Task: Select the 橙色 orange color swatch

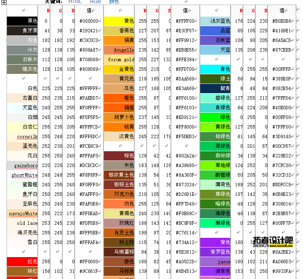Action: (x=119, y=98)
